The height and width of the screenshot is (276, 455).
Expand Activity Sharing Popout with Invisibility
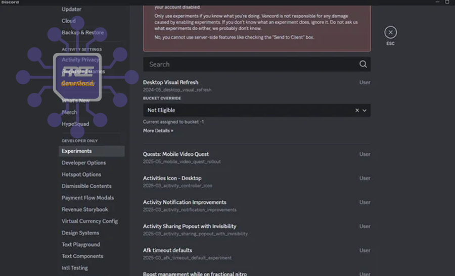[190, 226]
